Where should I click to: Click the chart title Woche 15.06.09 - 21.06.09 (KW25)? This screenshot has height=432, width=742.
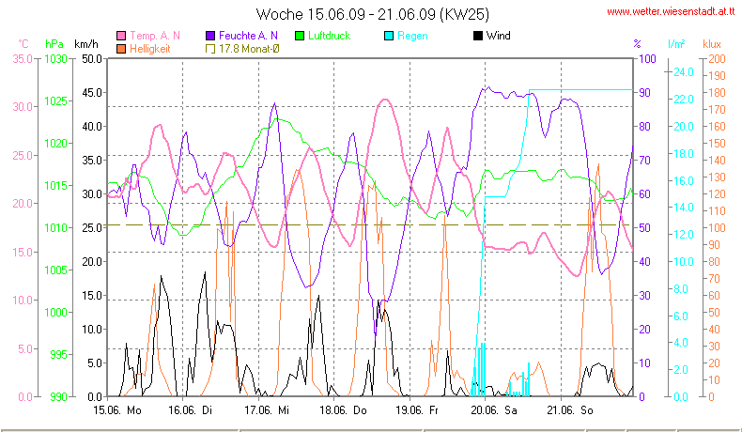pyautogui.click(x=373, y=14)
